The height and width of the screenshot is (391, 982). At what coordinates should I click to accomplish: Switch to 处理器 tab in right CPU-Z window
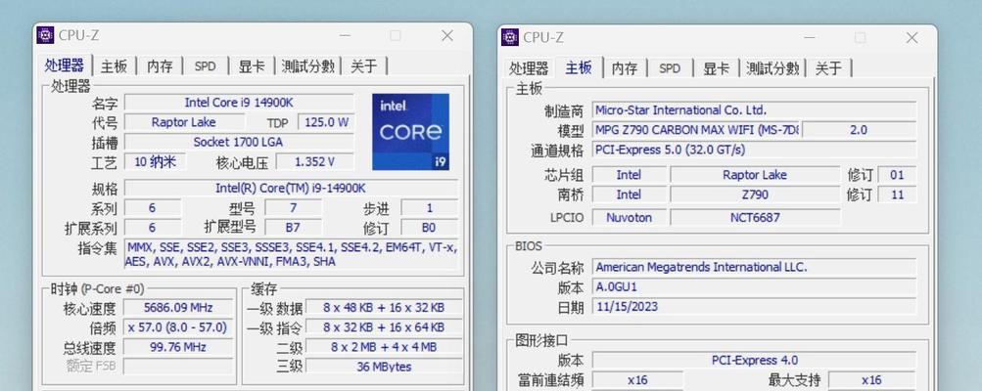tap(529, 68)
